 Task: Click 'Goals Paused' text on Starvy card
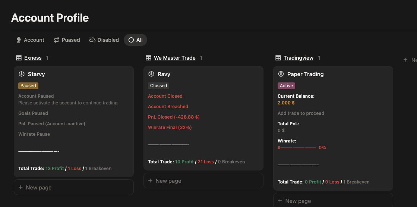point(33,113)
